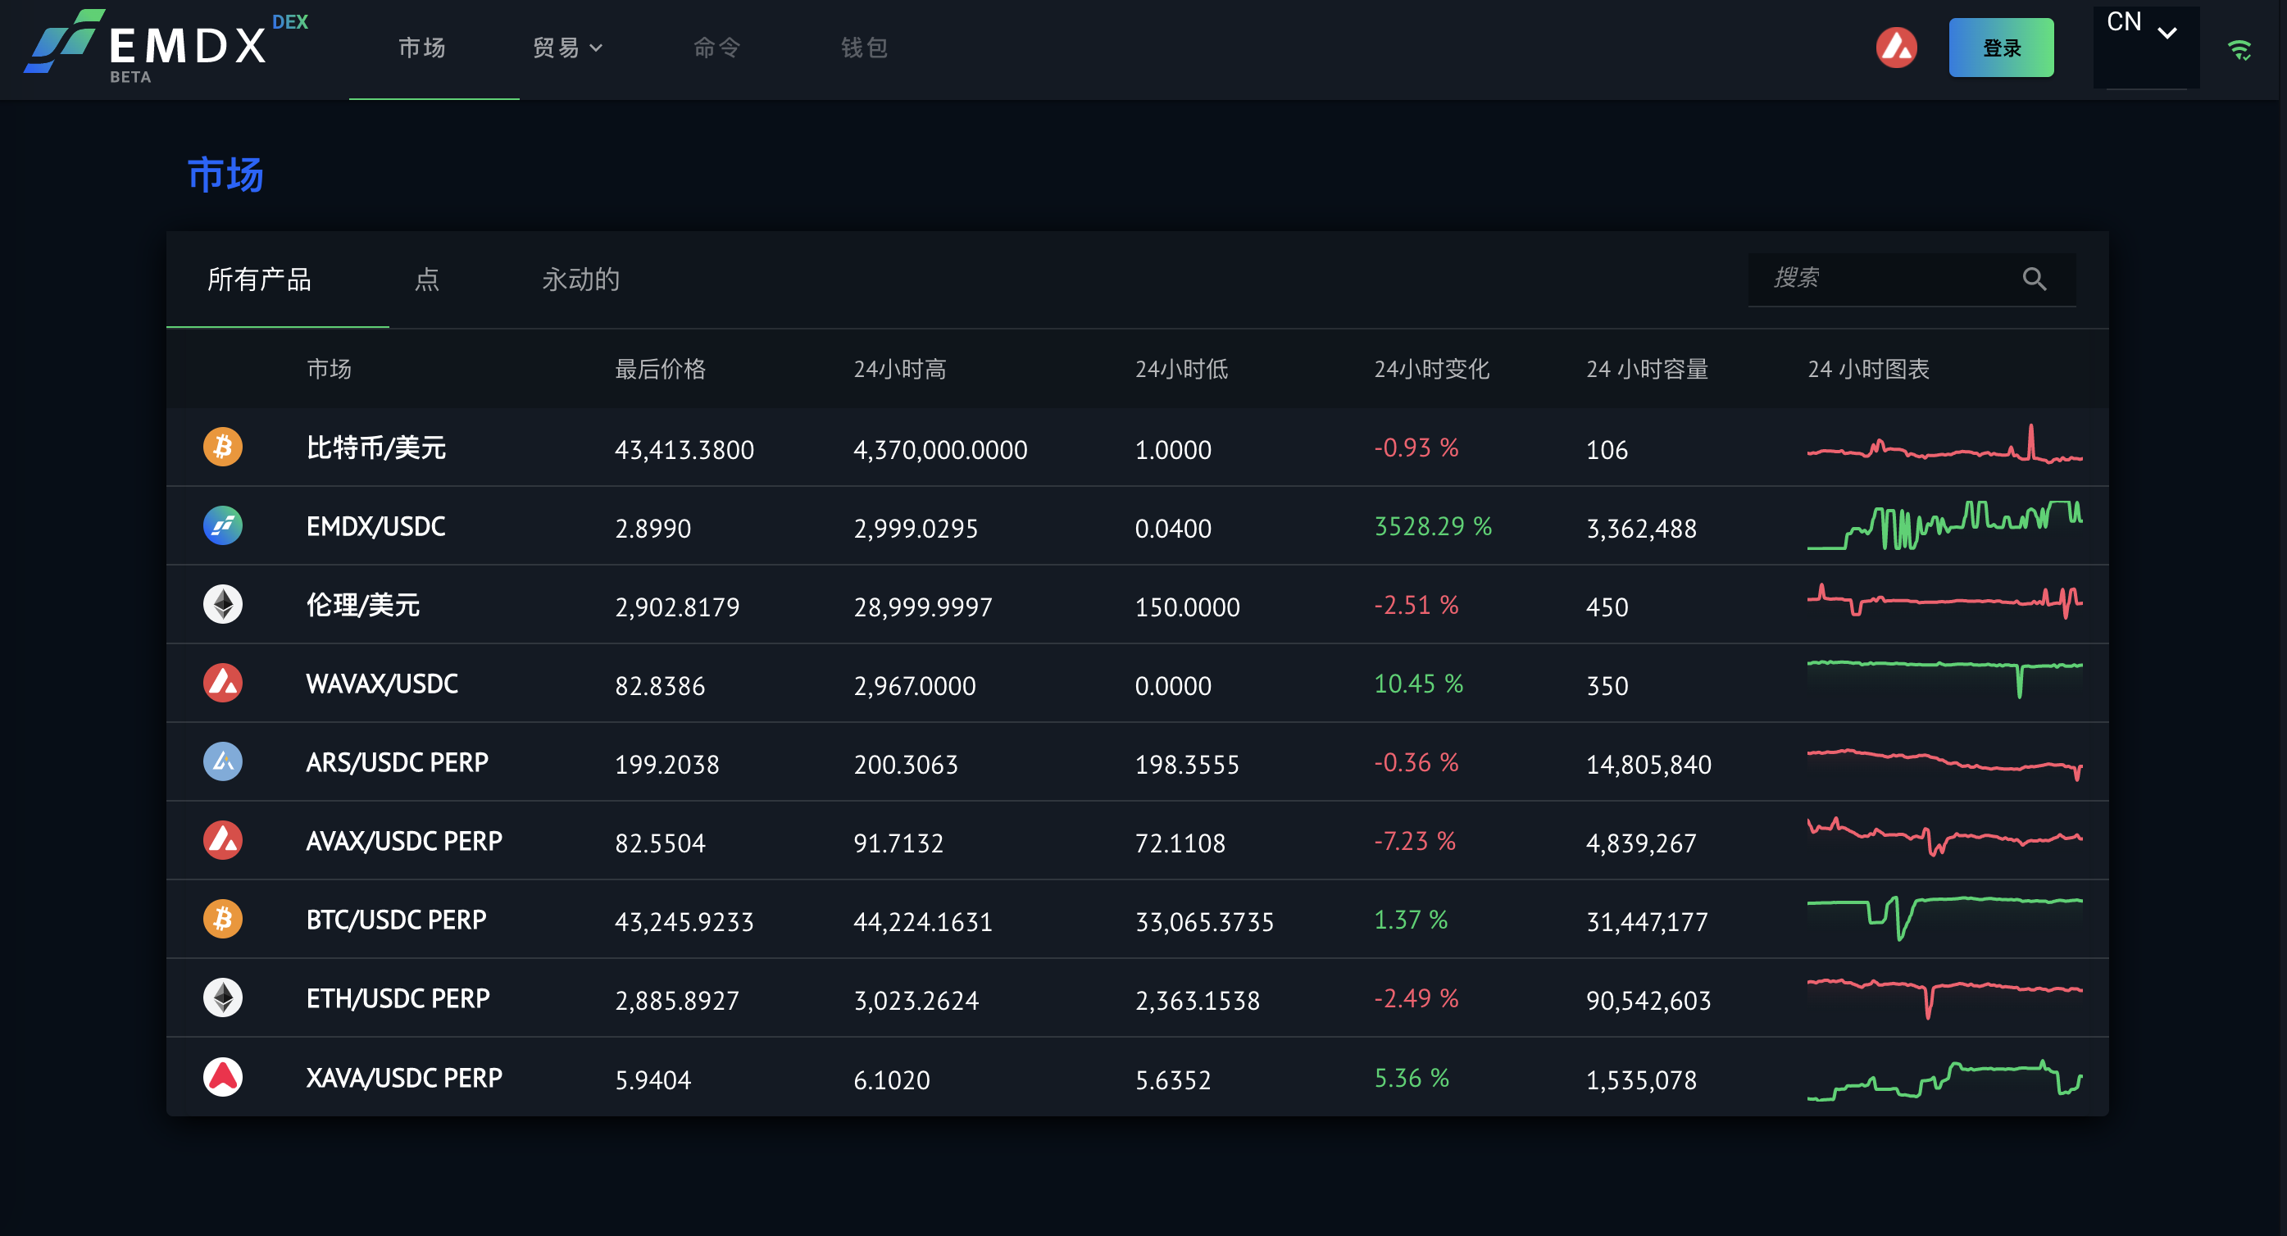Click the EMDX DEX logo
The width and height of the screenshot is (2287, 1236).
[x=164, y=46]
